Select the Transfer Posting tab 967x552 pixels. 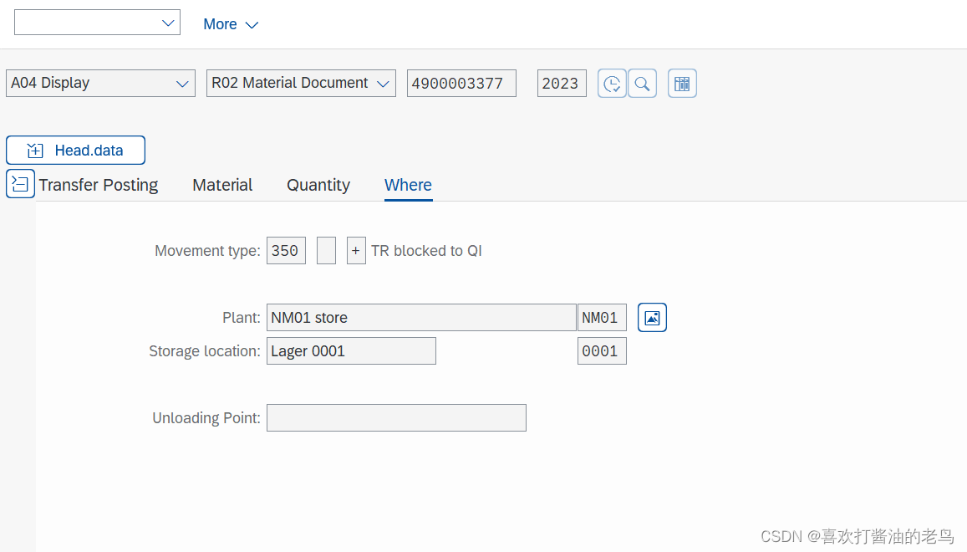98,185
